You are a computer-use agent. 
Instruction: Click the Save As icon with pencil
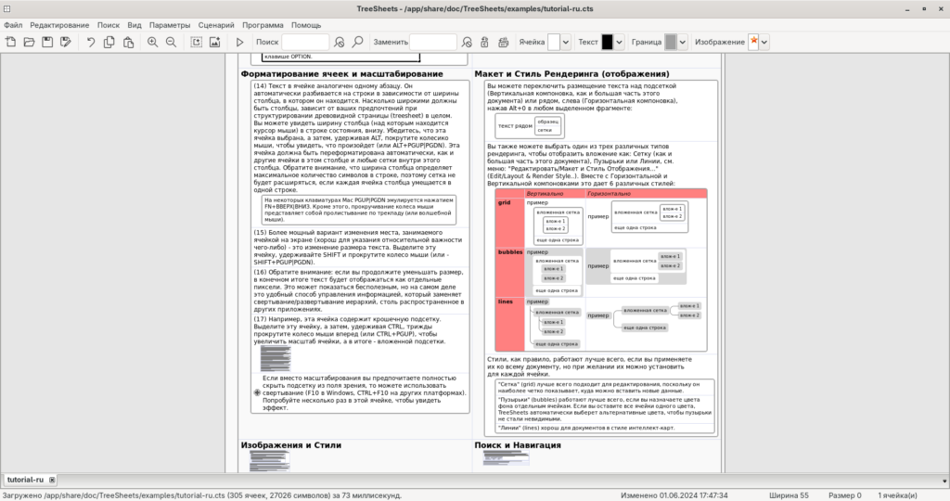click(66, 42)
